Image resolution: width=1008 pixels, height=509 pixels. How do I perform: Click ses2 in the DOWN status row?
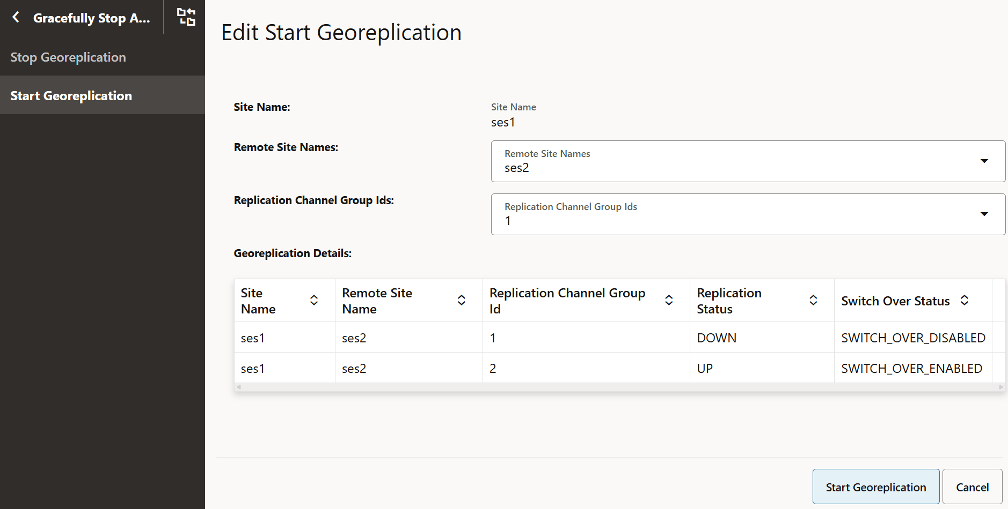point(408,338)
